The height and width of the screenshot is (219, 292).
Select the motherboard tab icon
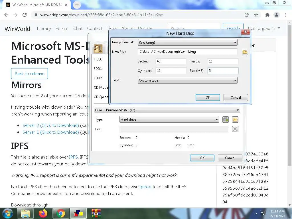click(x=98, y=49)
